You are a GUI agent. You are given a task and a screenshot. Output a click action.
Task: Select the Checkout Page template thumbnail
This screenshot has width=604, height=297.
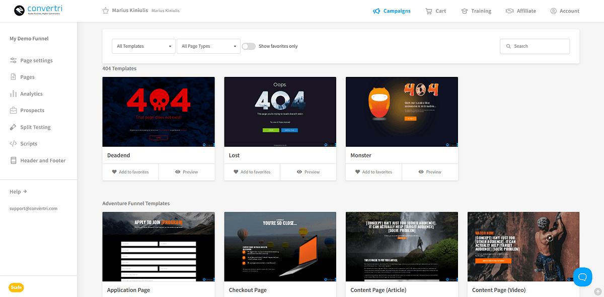280,247
